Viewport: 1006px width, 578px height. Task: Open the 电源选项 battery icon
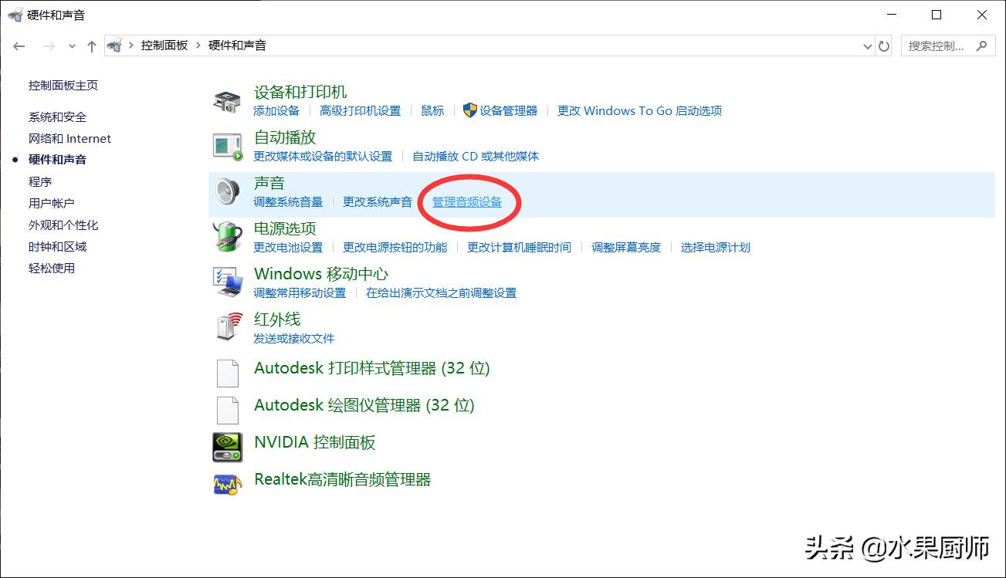pyautogui.click(x=227, y=238)
